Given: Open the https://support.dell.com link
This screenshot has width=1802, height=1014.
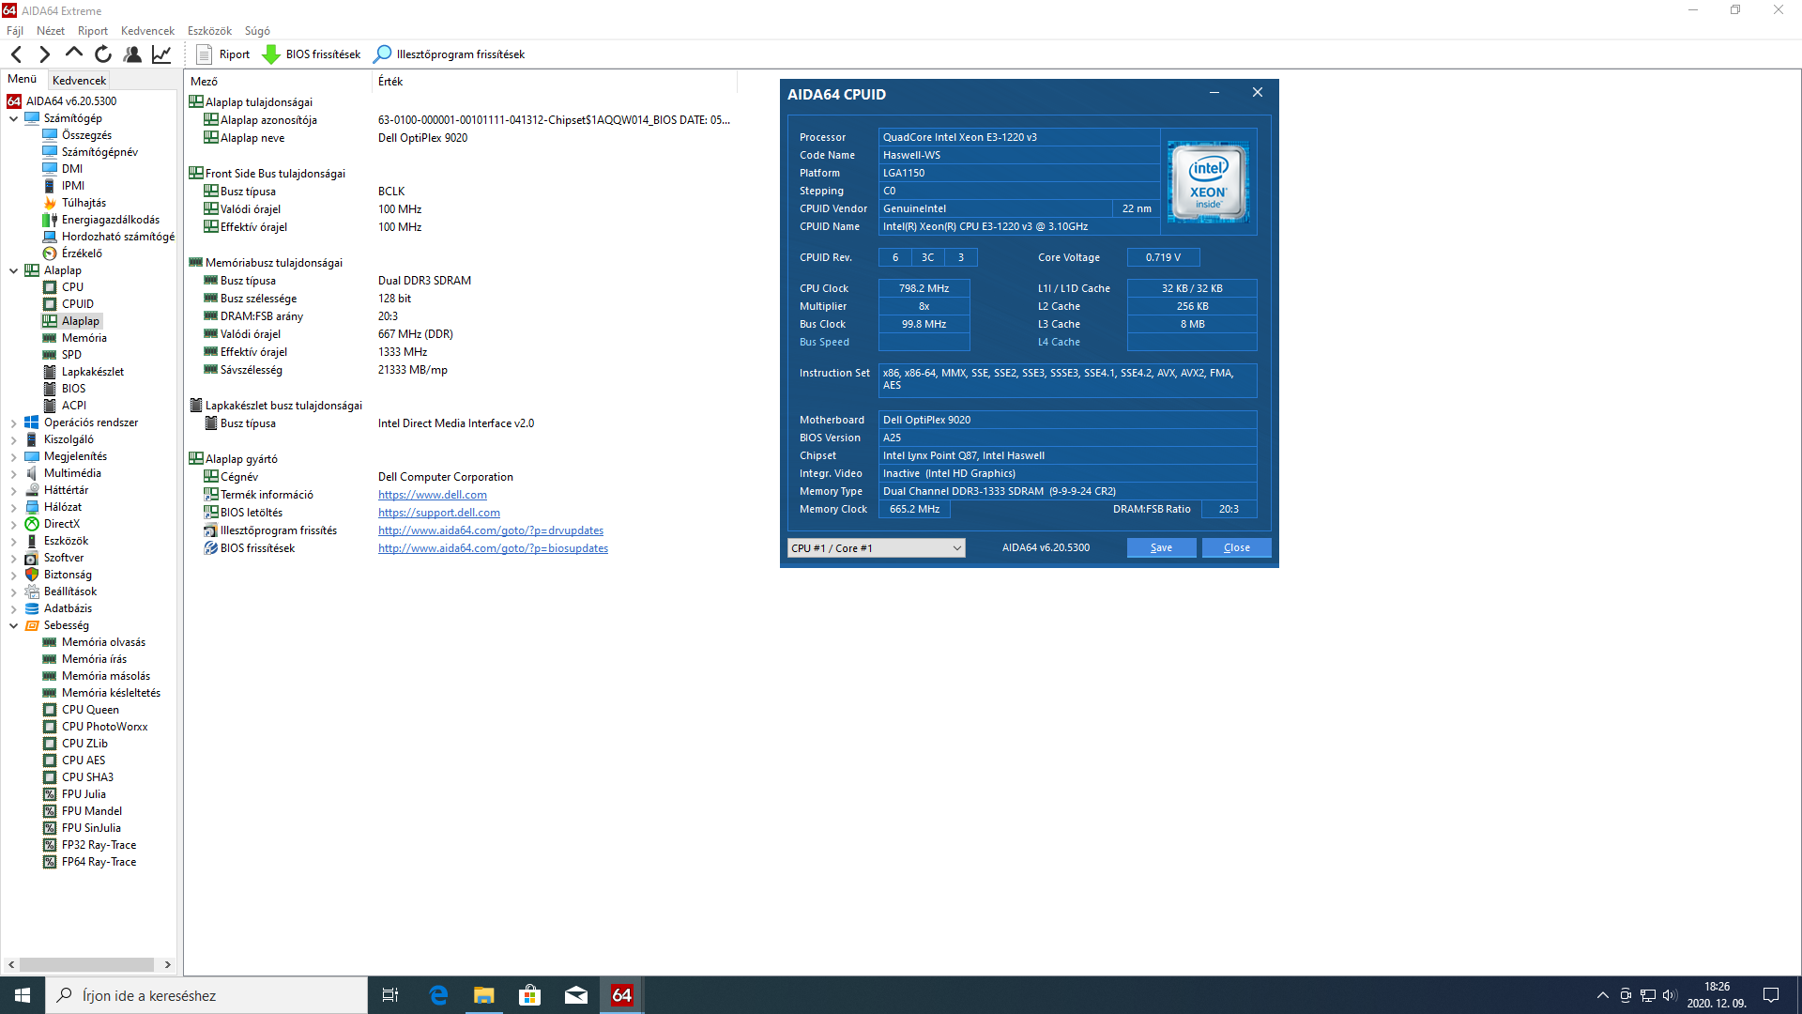Looking at the screenshot, I should pos(439,513).
